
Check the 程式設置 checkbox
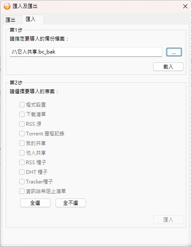coord(22,105)
